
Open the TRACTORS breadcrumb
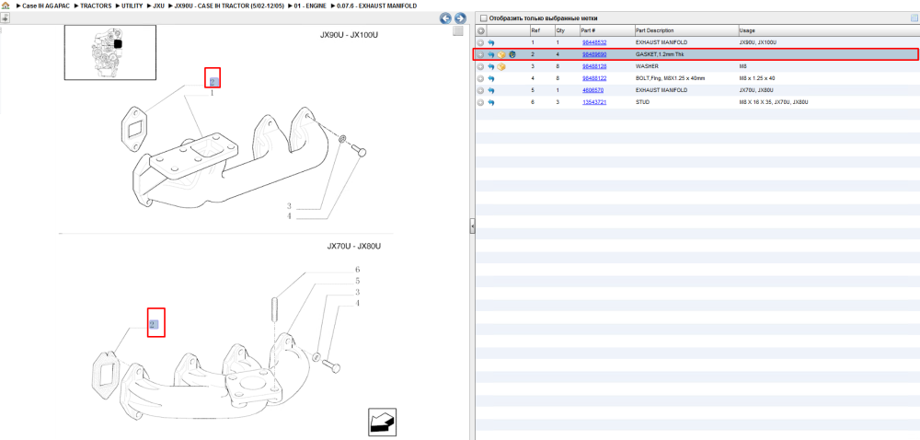[96, 6]
